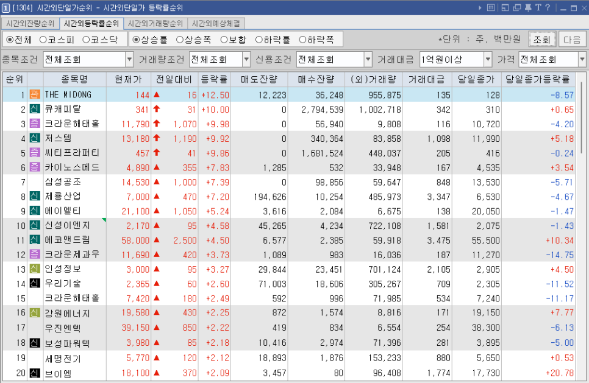Viewport: 589px width, 383px height.
Task: Select the 하락률 radio button
Action: point(259,40)
